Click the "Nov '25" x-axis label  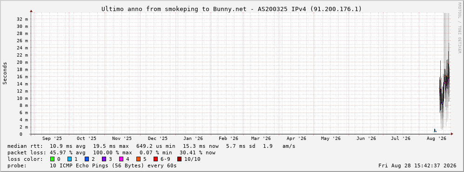[122, 139]
